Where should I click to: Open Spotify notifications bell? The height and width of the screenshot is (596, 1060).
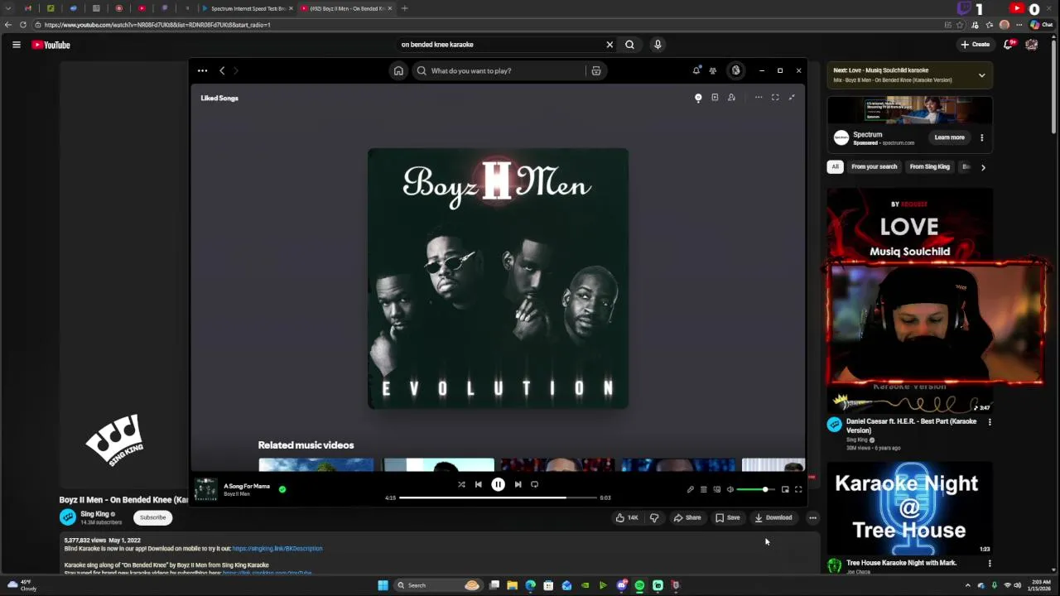point(696,70)
